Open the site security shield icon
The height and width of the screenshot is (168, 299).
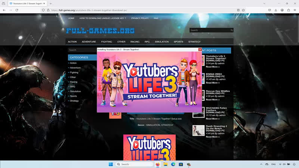click(43, 10)
